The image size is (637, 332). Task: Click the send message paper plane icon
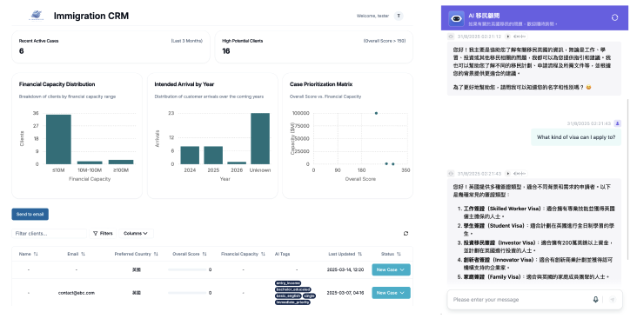coord(613,300)
